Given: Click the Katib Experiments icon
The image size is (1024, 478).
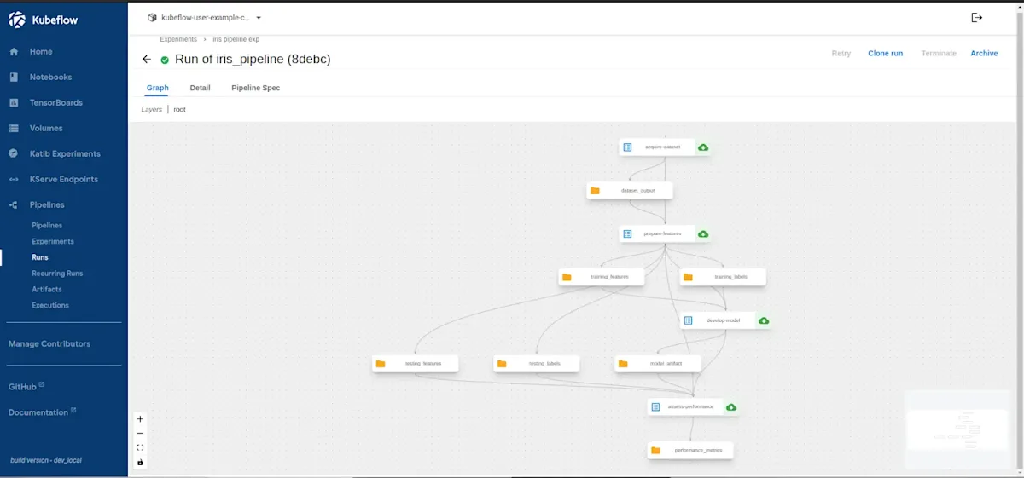Looking at the screenshot, I should click(14, 154).
